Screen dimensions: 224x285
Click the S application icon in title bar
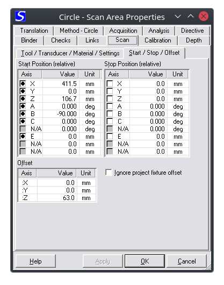[20, 16]
